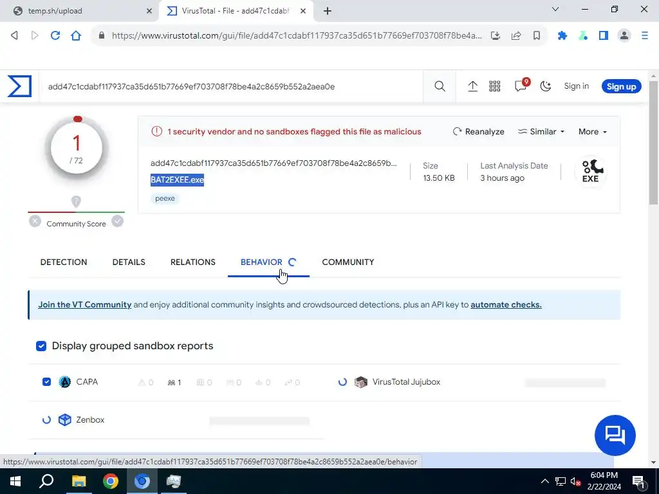Uncheck the CAPA sandbox checkbox
The image size is (659, 494).
[46, 382]
